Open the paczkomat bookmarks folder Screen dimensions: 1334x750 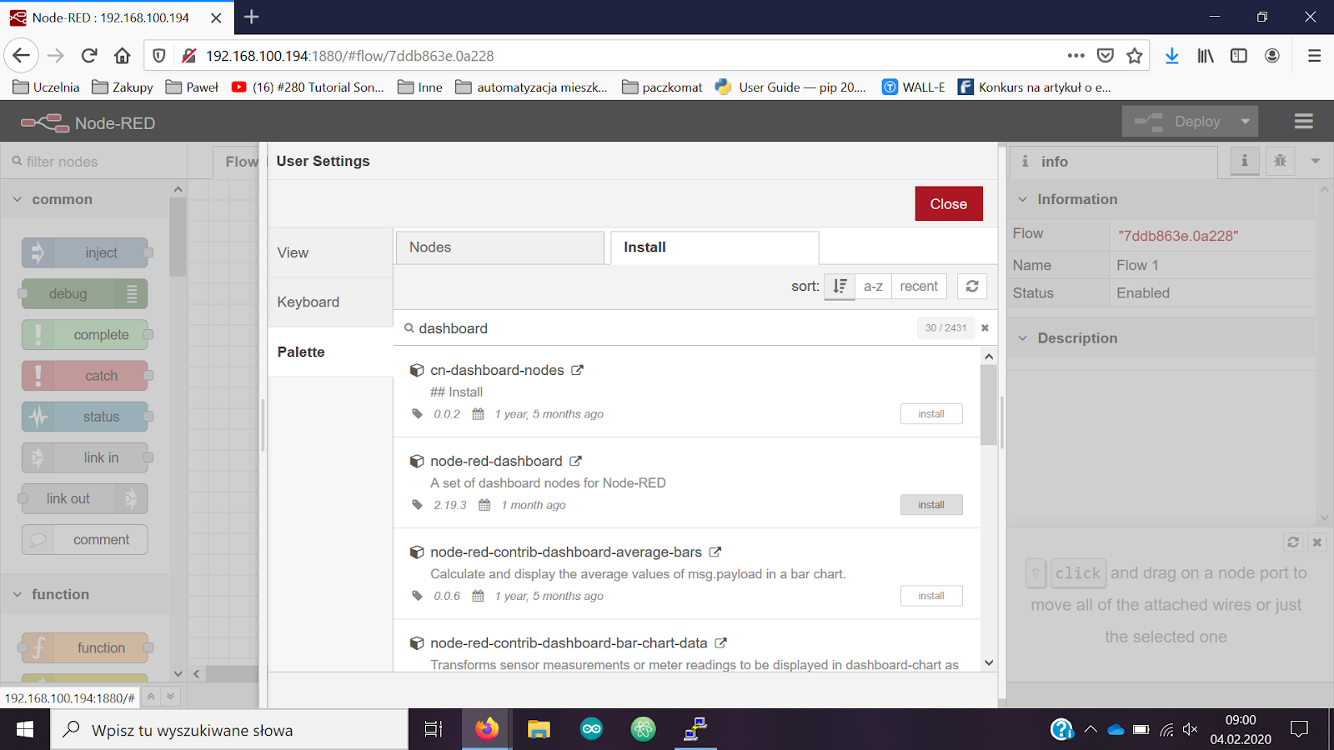click(x=663, y=87)
